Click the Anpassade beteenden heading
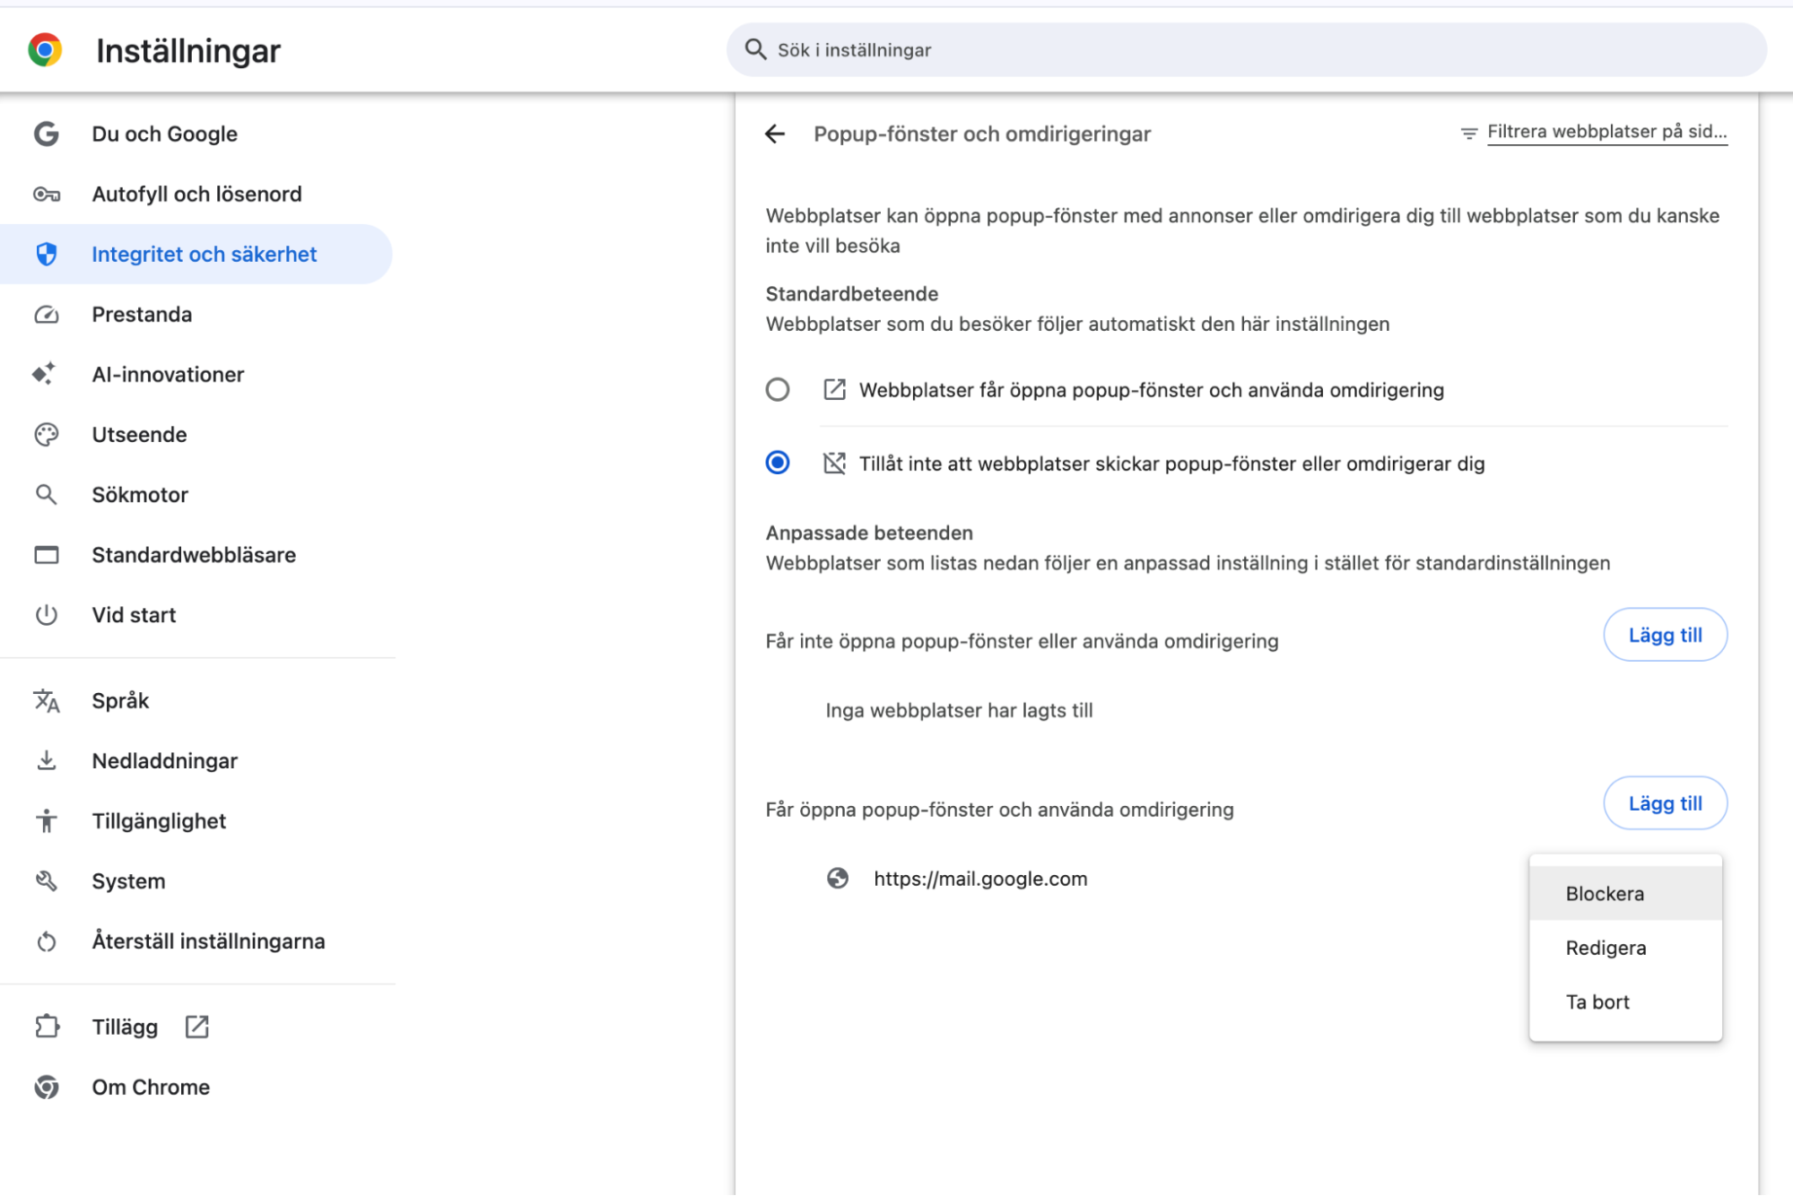1793x1196 pixels. point(868,533)
